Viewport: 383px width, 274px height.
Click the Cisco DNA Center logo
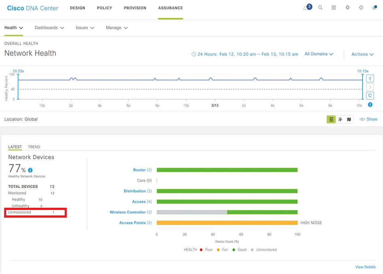[x=33, y=8]
